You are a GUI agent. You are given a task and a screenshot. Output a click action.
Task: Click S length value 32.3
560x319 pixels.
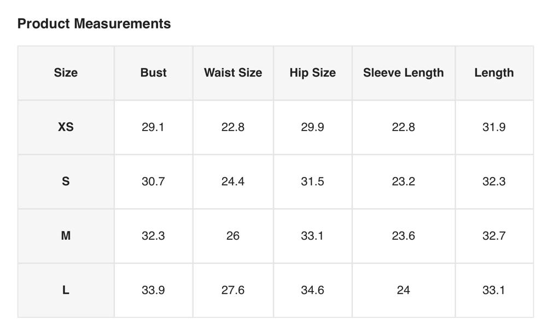coord(494,181)
